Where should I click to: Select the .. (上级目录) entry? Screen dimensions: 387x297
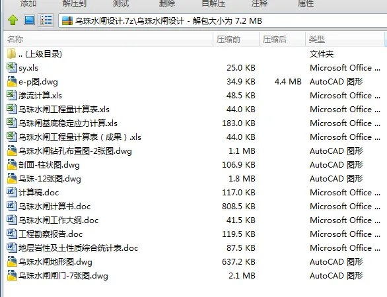40,54
